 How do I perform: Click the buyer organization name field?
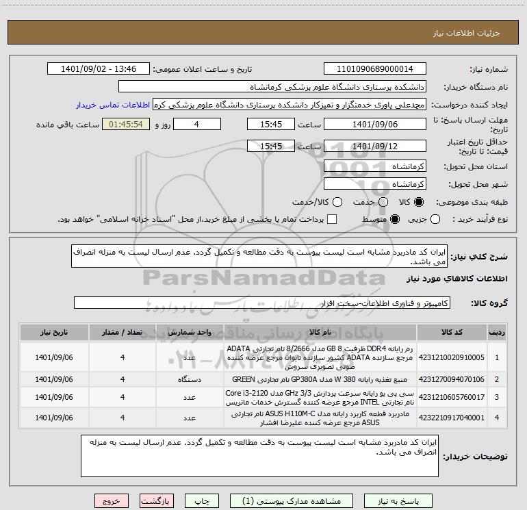point(272,86)
